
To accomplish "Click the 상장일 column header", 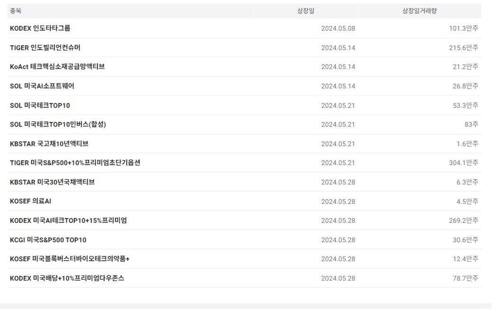I will point(306,11).
